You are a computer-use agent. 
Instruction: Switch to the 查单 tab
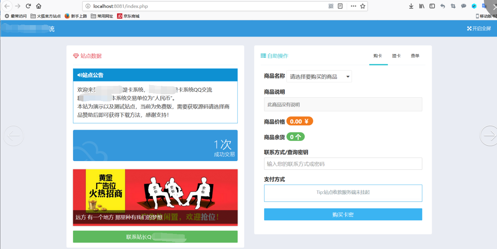pyautogui.click(x=415, y=56)
